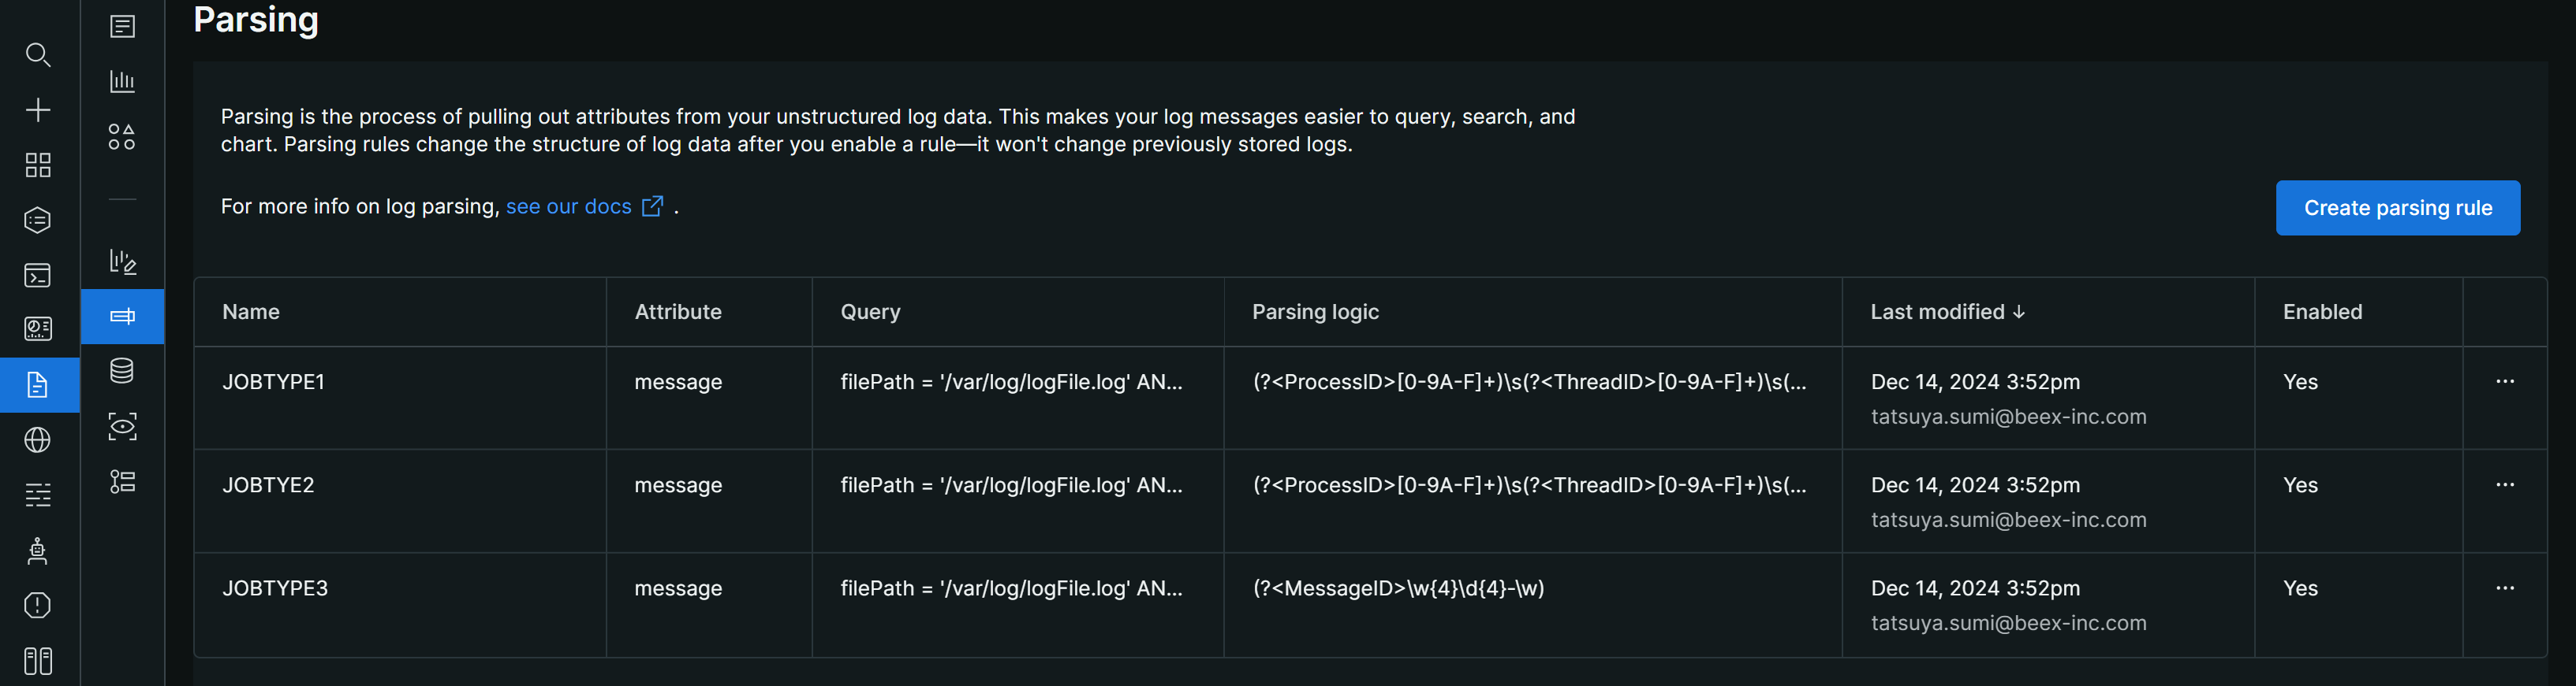Screen dimensions: 2576x686
Task: Open the search magnifier icon in sidebar
Action: tap(38, 55)
